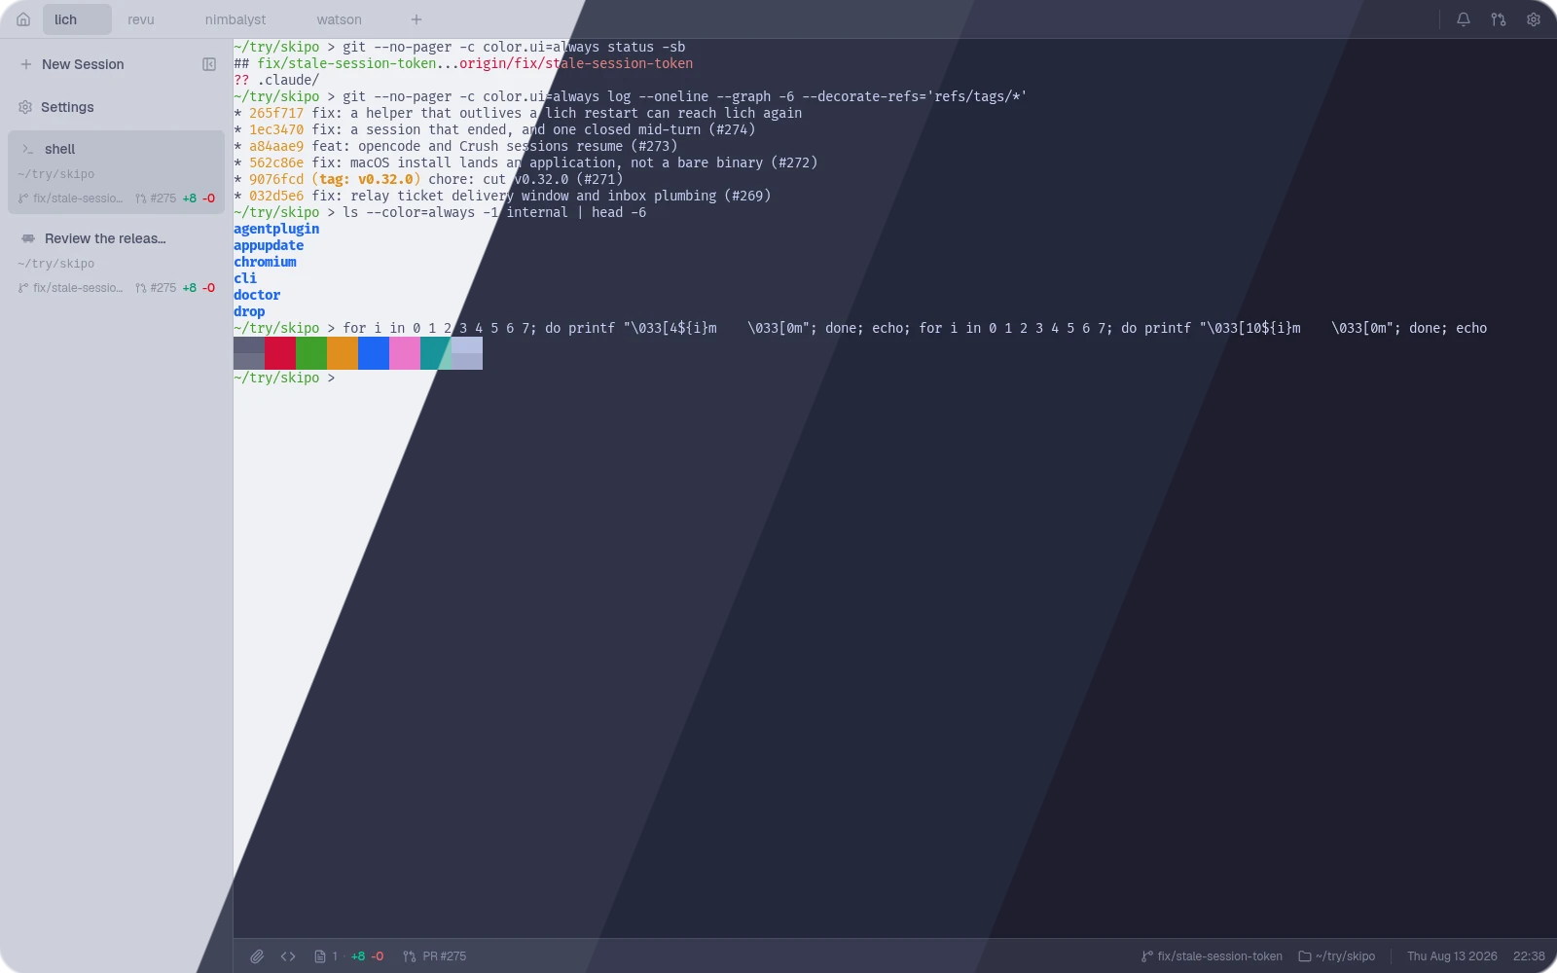Viewport: 1557px width, 973px height.
Task: Click the orange color block in terminal
Action: (343, 353)
